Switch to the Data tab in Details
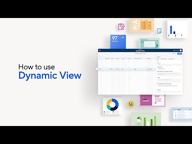The width and height of the screenshot is (192, 144). tap(158, 59)
